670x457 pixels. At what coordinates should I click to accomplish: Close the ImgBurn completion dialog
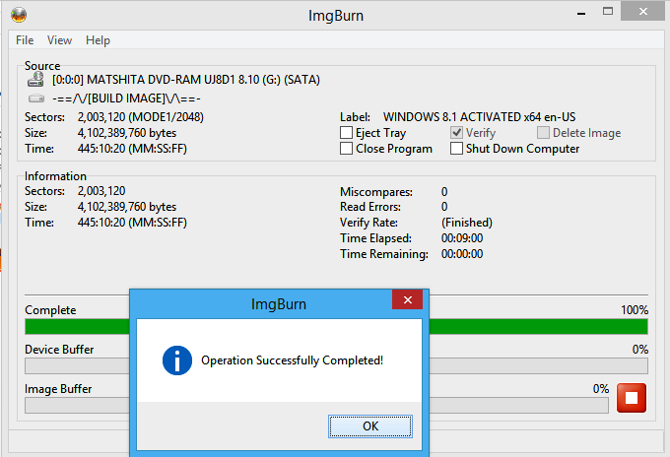pos(408,299)
